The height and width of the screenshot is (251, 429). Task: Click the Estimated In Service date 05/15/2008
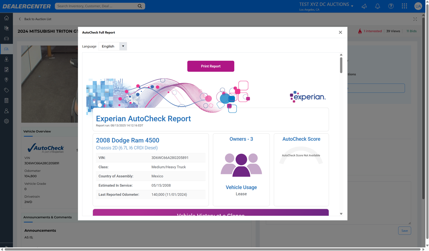coord(161,185)
